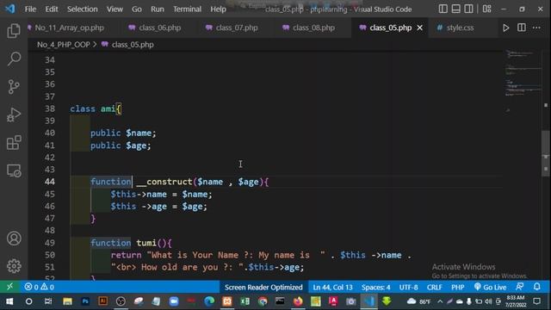The image size is (551, 310).
Task: Click Screen Reader Optimized status item
Action: click(263, 287)
